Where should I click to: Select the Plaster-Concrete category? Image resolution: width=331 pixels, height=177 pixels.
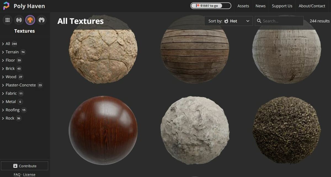tap(20, 85)
